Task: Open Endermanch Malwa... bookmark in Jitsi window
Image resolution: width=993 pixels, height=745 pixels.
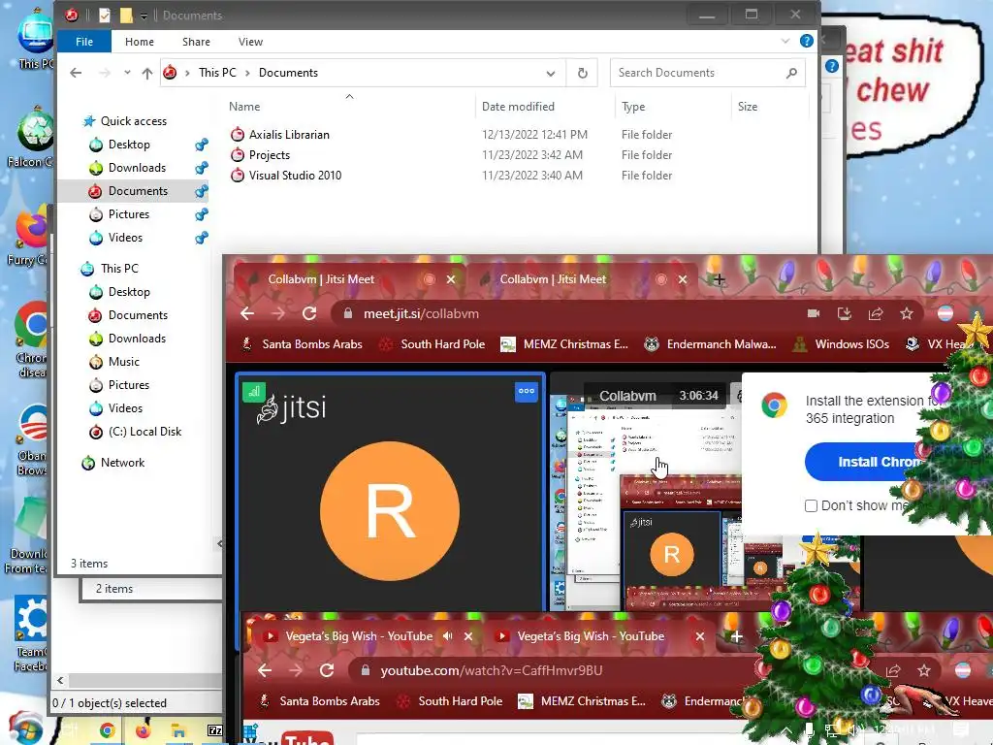Action: [710, 344]
